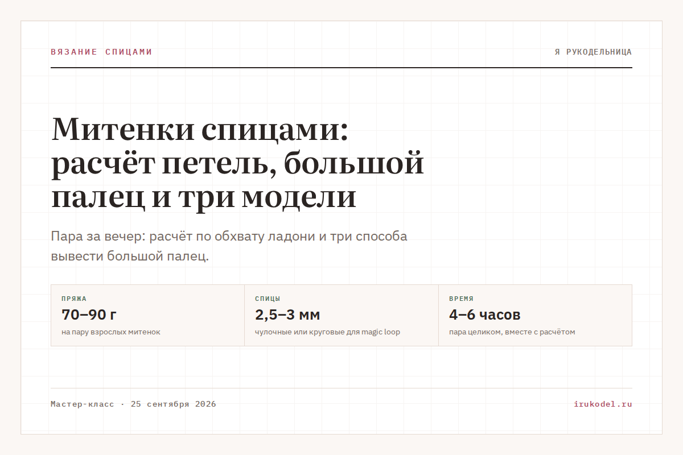The image size is (683, 455).
Task: Click the Я РУКОДЕЛЬНИЦА site name
Action: (593, 52)
